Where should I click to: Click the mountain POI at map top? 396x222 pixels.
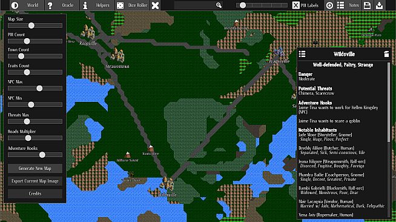click(236, 23)
